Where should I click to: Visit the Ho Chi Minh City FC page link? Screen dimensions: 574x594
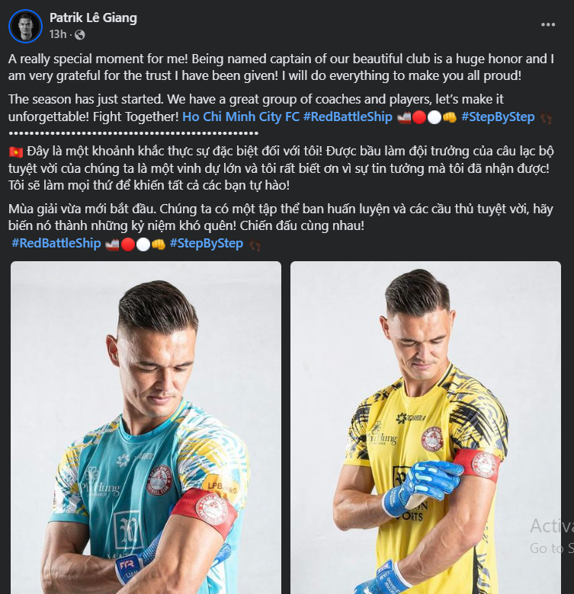(x=241, y=117)
